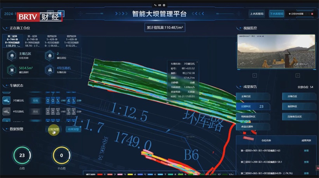319x178 pixels.
Task: Click the 成果列表 column header
Action: [306, 140]
